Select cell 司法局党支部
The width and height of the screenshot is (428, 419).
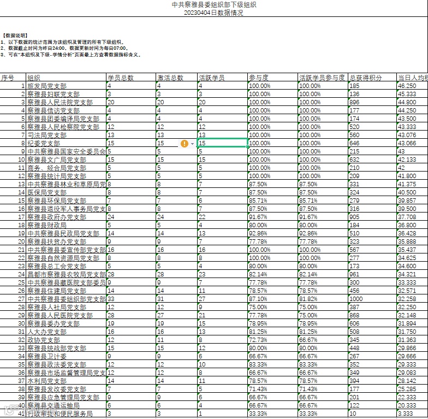point(66,135)
